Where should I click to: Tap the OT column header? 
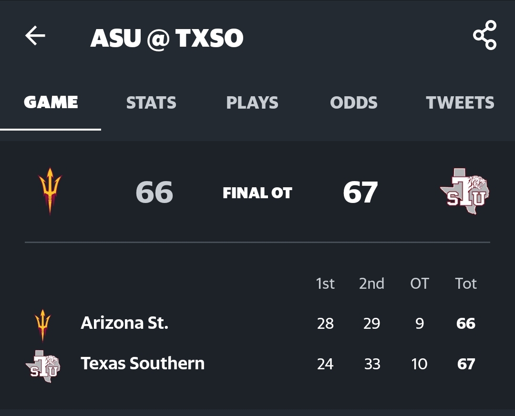(419, 284)
